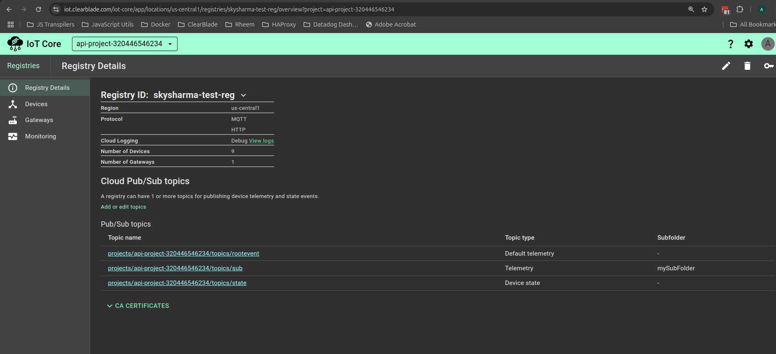Open the help question mark icon
The image size is (776, 354).
click(731, 44)
